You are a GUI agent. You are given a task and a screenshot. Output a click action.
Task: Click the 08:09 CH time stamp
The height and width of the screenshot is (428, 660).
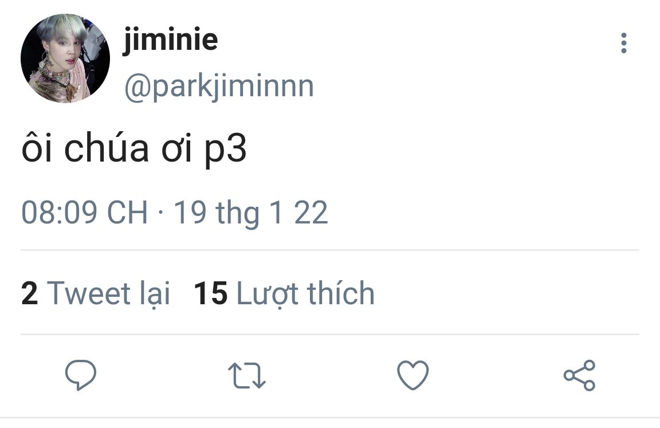(85, 213)
